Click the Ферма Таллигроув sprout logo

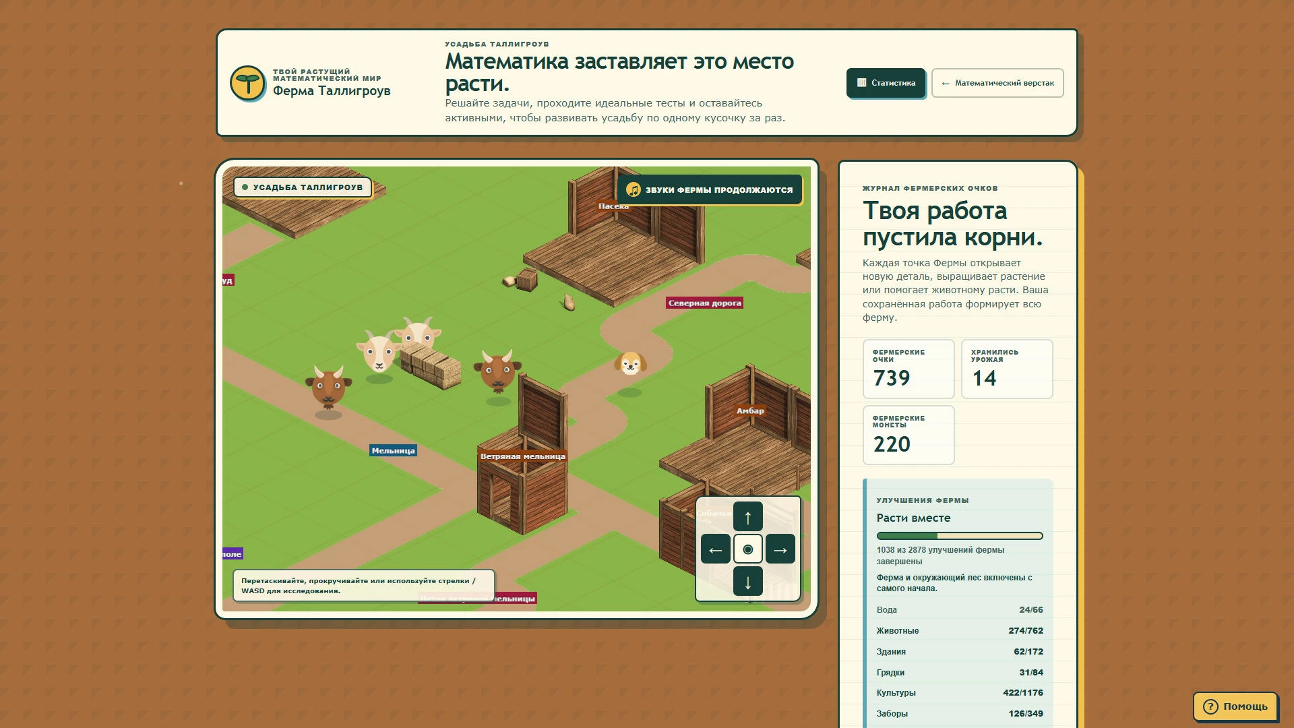(x=248, y=84)
